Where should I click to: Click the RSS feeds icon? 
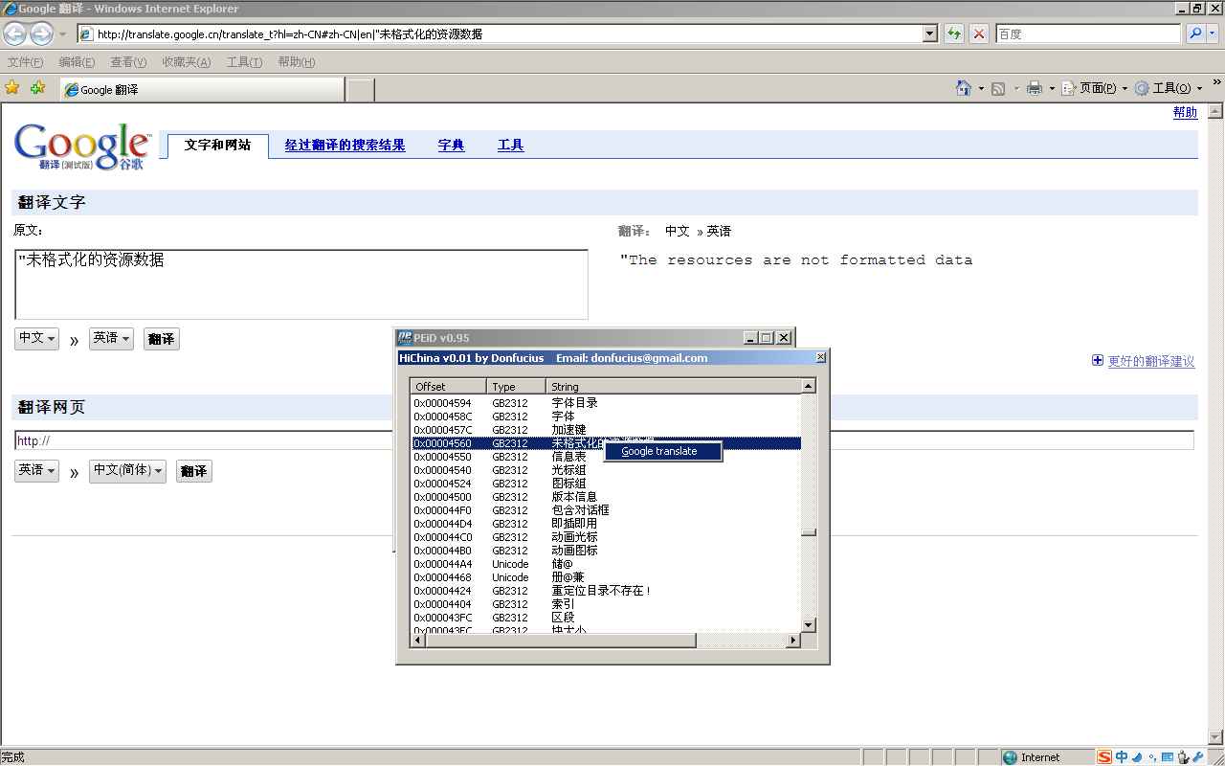pos(998,88)
